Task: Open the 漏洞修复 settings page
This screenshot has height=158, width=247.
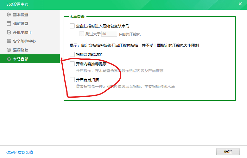Action: [21, 50]
